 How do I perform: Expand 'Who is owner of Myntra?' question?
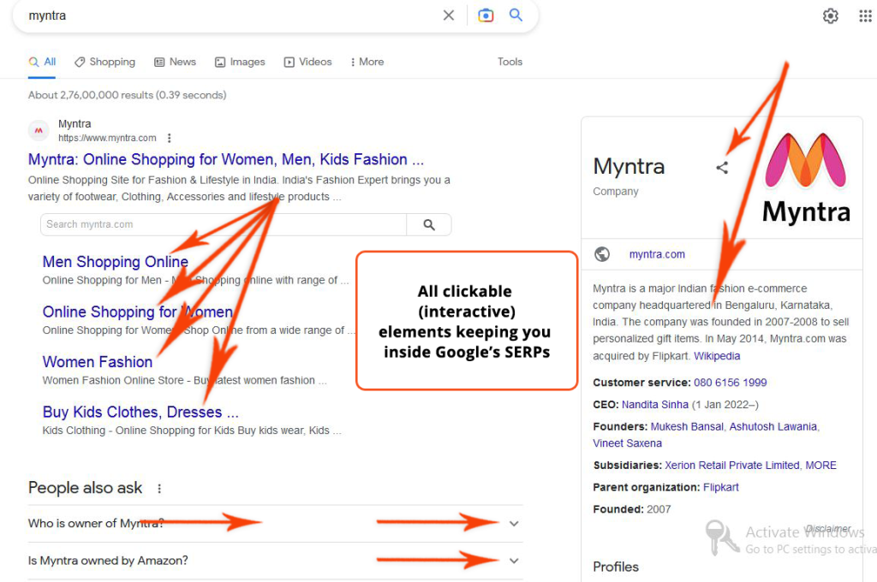(x=514, y=523)
